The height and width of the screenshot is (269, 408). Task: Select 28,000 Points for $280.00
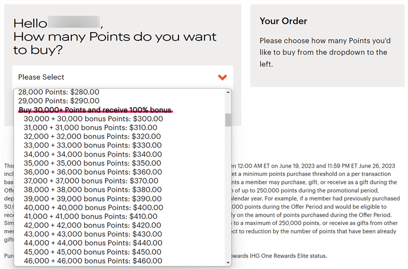tap(59, 92)
